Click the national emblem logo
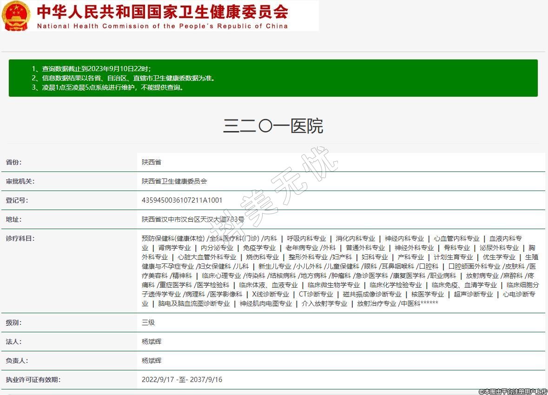 (16, 16)
